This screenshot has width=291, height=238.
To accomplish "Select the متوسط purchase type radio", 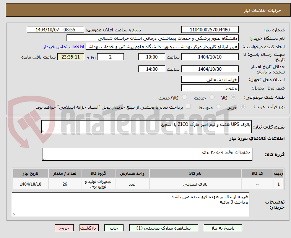I will tap(218, 106).
